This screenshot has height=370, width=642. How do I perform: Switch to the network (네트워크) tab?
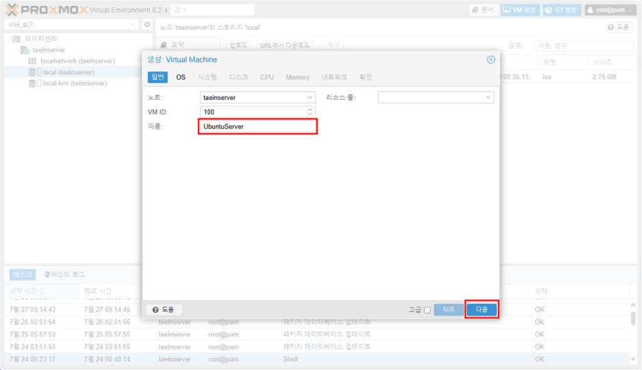(x=334, y=77)
